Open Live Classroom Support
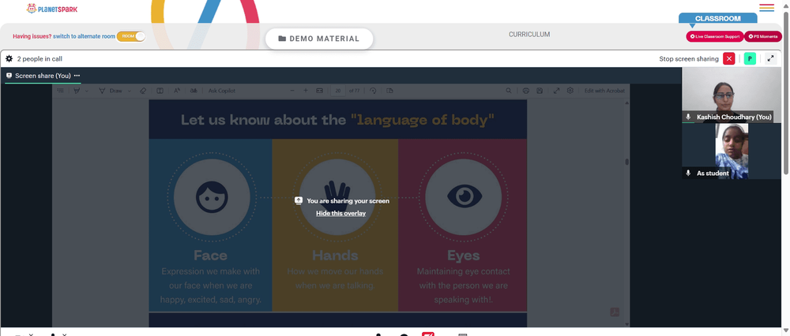Viewport: 790px width, 336px height. click(x=715, y=36)
